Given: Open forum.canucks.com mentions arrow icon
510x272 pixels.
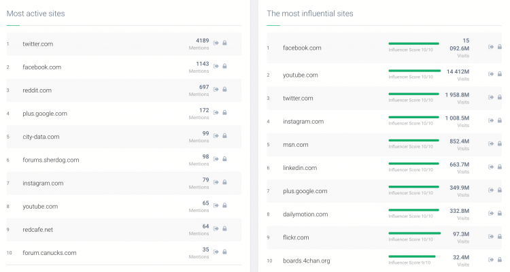Looking at the screenshot, I should point(216,252).
